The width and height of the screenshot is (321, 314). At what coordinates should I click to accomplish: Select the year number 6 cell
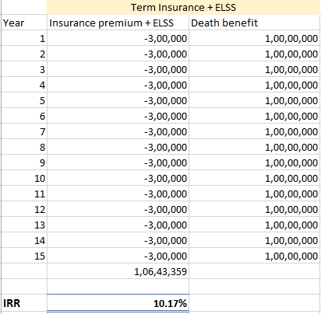[24, 116]
